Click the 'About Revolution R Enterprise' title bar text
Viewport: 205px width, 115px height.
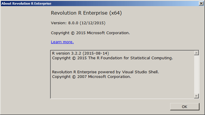point(26,4)
